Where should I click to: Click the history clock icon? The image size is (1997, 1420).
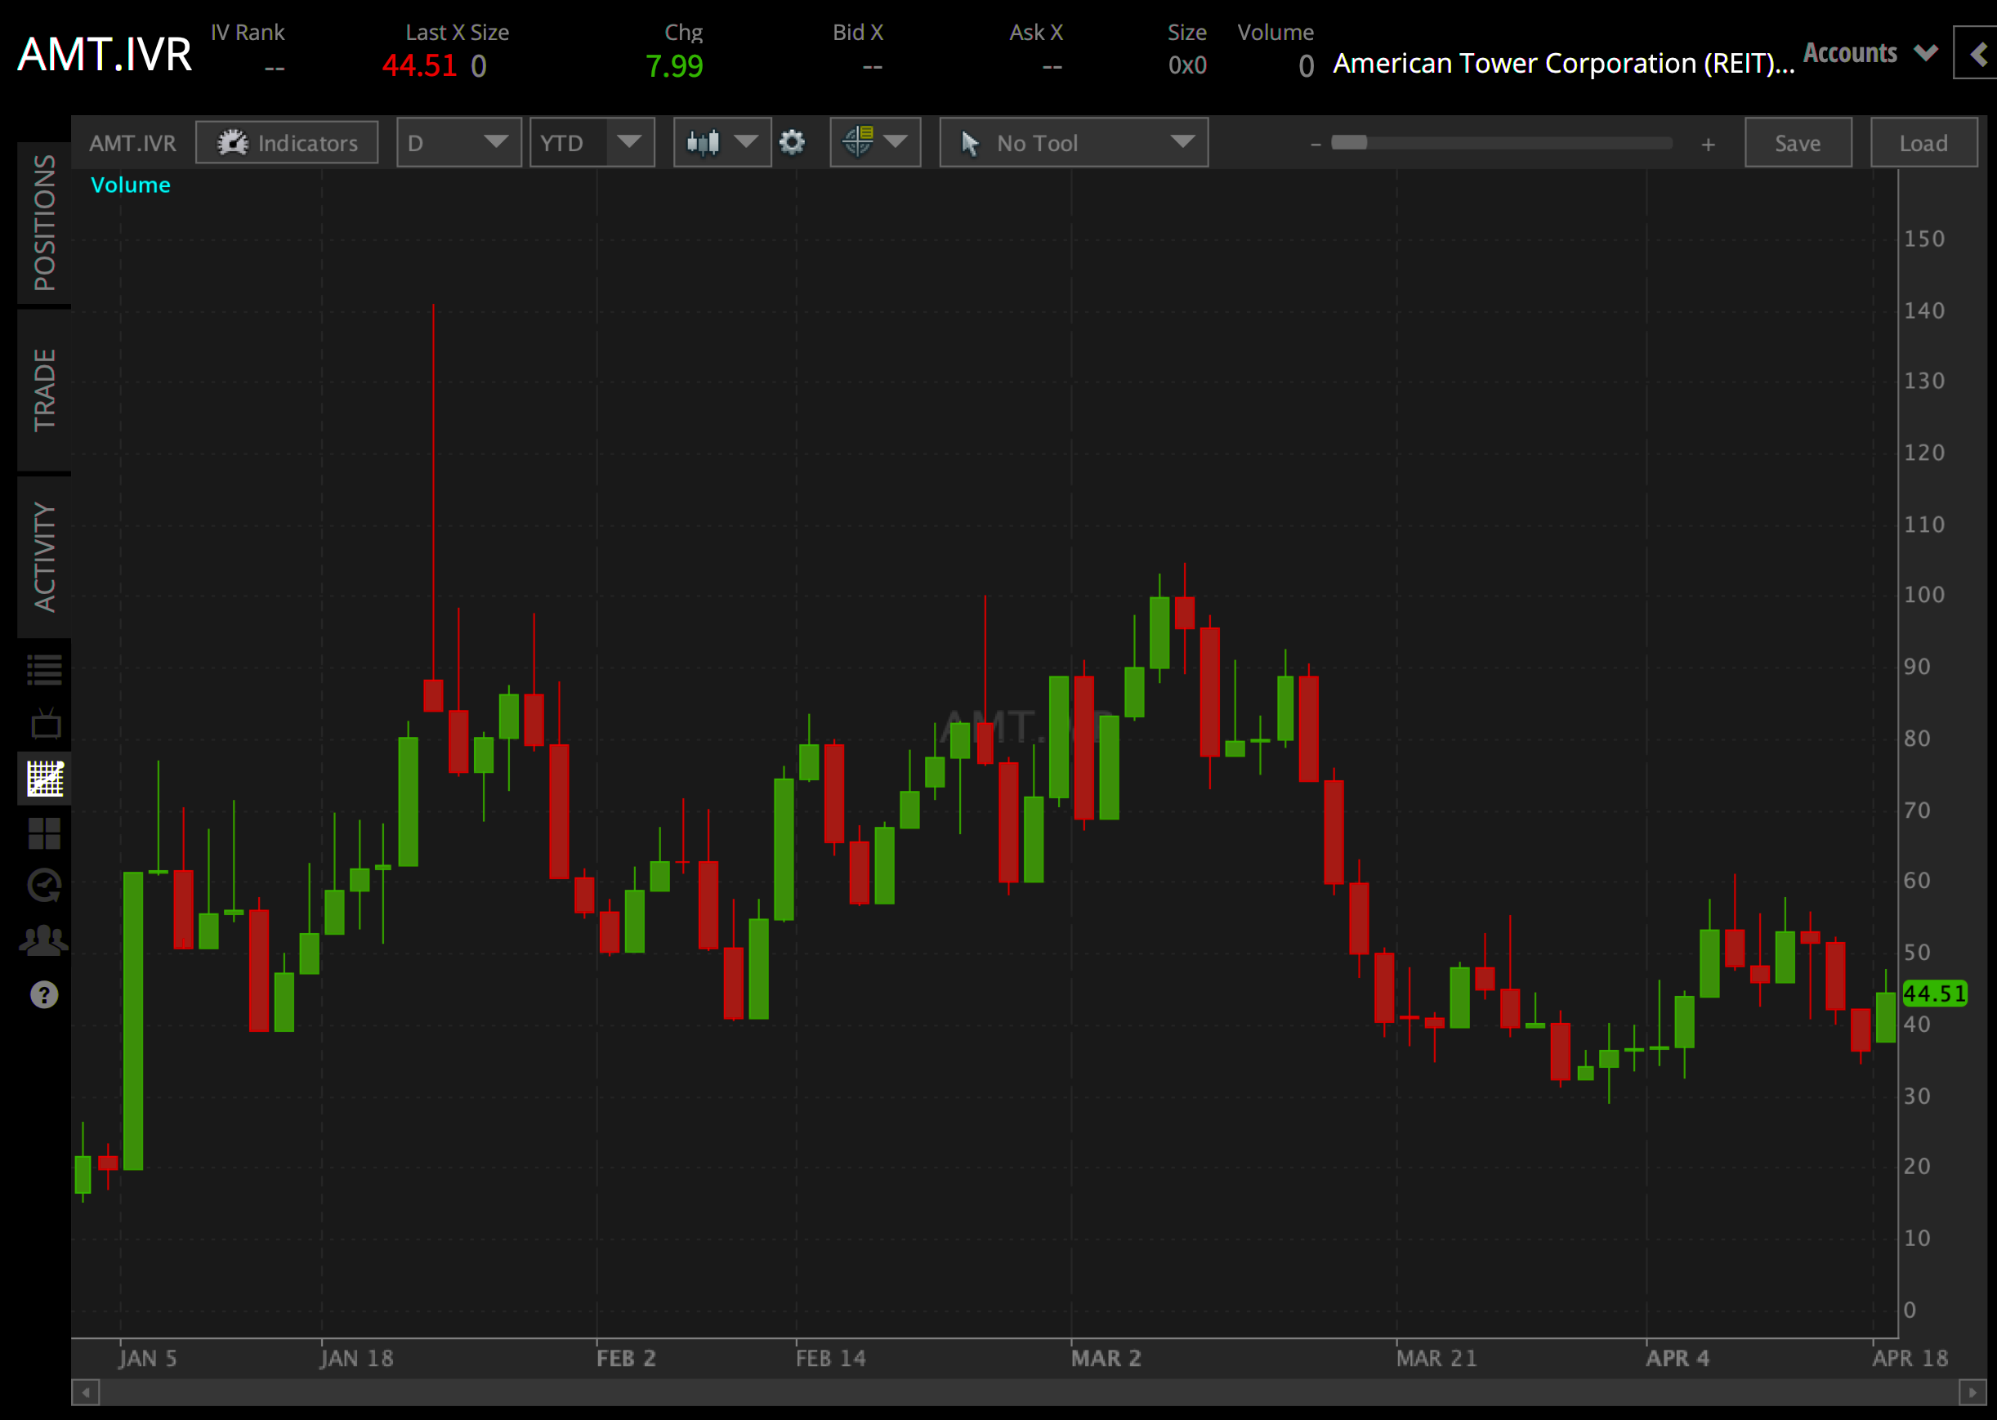(45, 883)
